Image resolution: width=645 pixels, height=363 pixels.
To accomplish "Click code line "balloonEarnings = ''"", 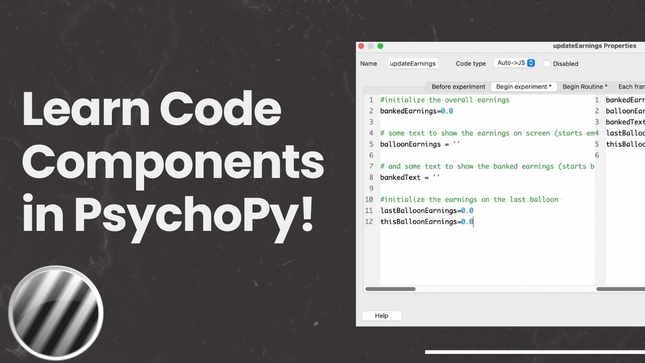I will (x=420, y=144).
